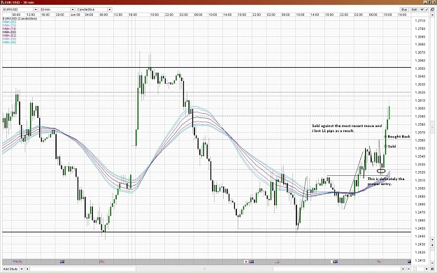The height and width of the screenshot is (273, 437).
Task: Click the R reset button at bottom right
Action: (432, 269)
